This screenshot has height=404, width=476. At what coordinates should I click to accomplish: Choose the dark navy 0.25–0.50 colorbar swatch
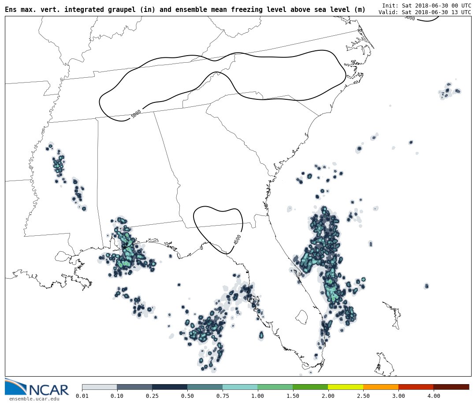(170, 387)
